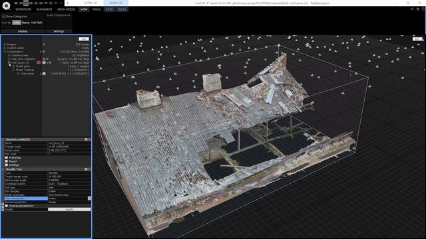Screen dimensions: 426x239
Task: Edit the Target triangle count field
Action: (x=69, y=177)
